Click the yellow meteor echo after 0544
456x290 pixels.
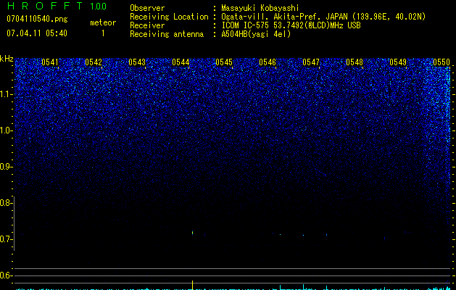[x=193, y=233]
